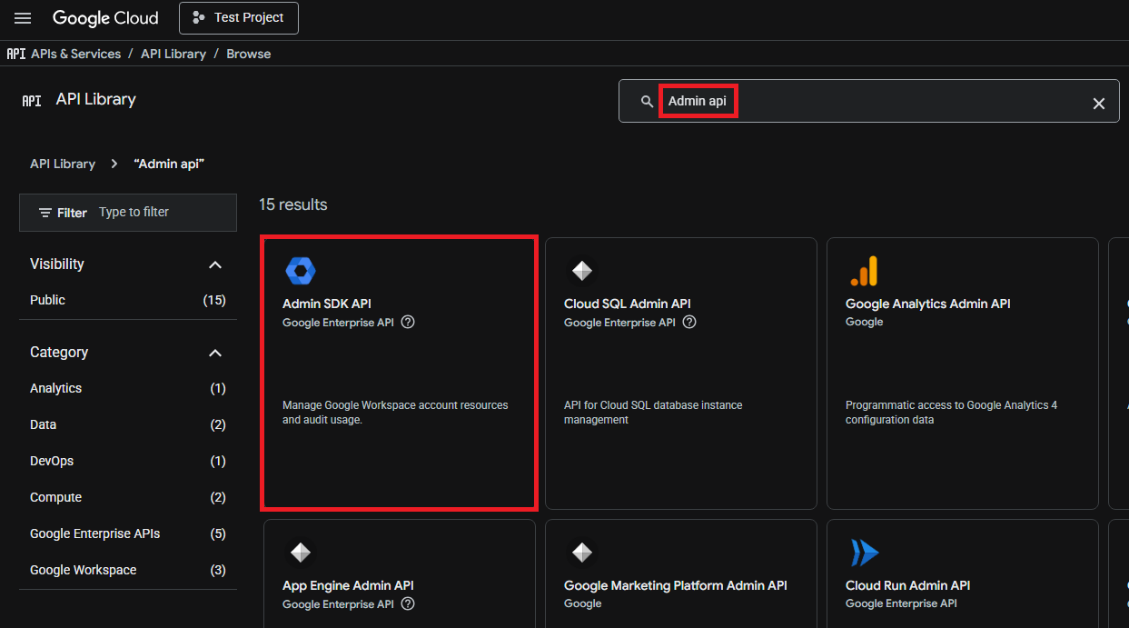Go to APIs & Services breadcrumb

point(75,54)
